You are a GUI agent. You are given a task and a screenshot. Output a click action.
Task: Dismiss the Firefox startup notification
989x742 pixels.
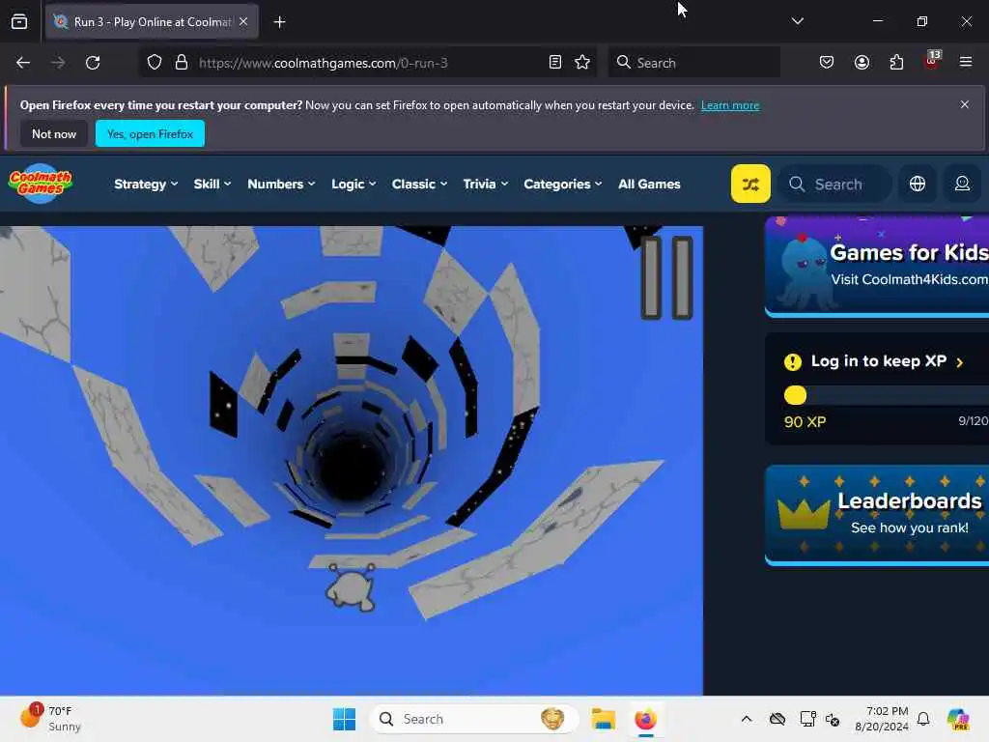[x=965, y=104]
